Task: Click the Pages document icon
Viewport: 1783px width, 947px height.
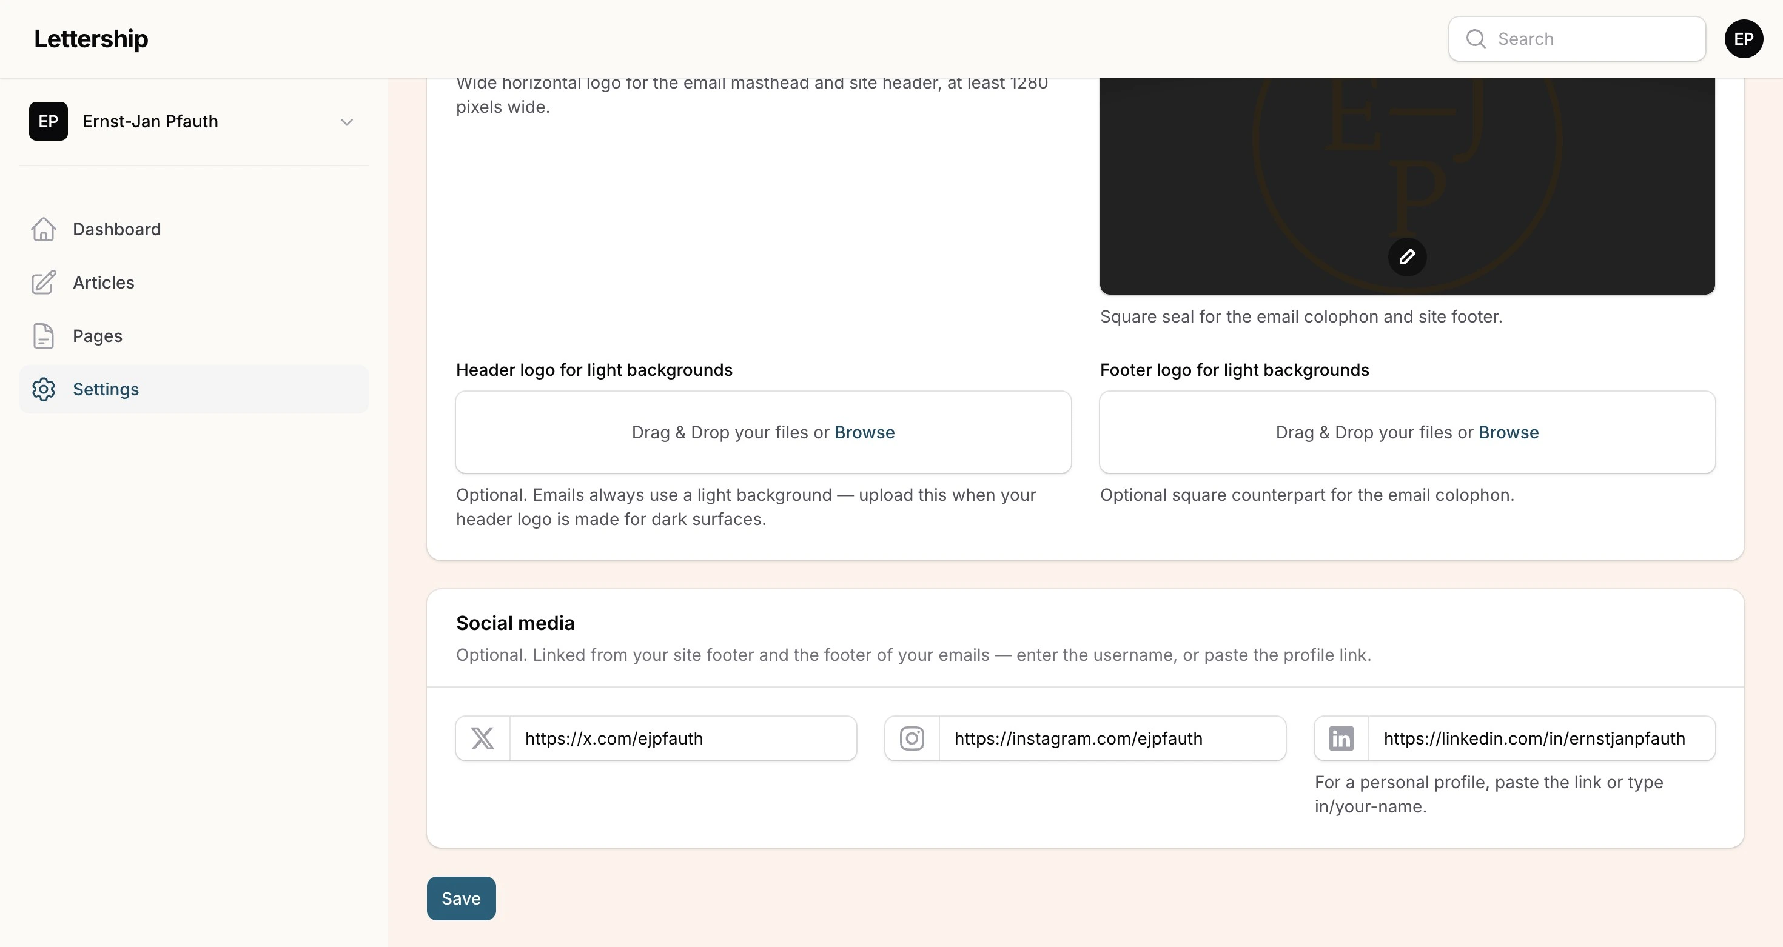Action: coord(44,335)
